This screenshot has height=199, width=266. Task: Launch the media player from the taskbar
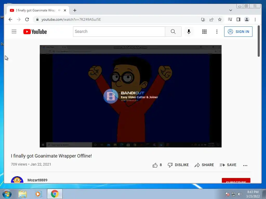pyautogui.click(x=38, y=194)
